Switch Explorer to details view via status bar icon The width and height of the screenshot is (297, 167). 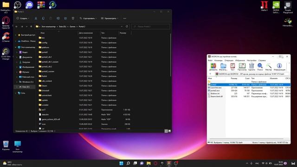(166, 131)
